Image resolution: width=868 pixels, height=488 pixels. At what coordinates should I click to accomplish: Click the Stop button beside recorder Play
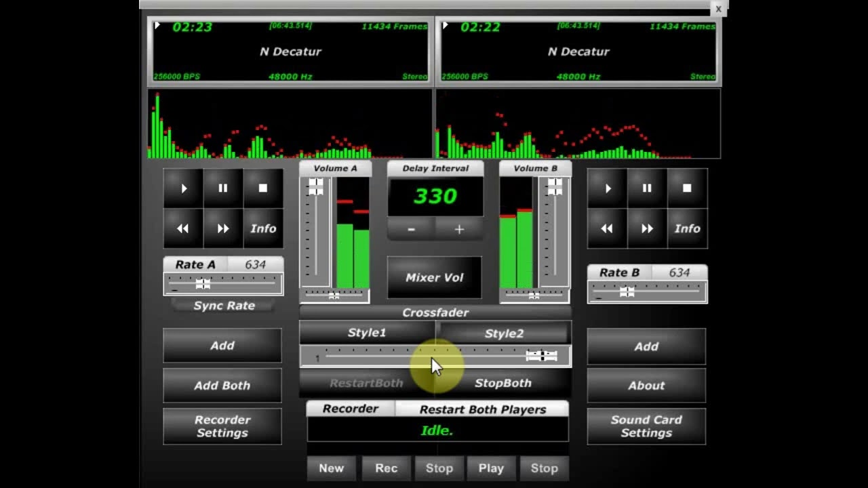tap(545, 468)
